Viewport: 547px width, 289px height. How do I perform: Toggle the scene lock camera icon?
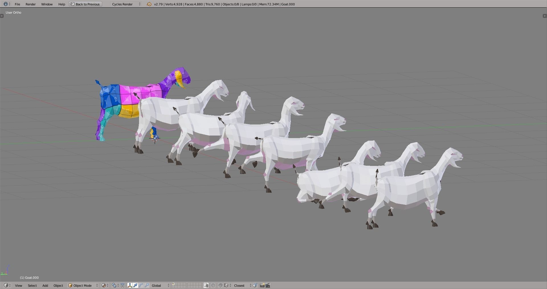[206, 286]
